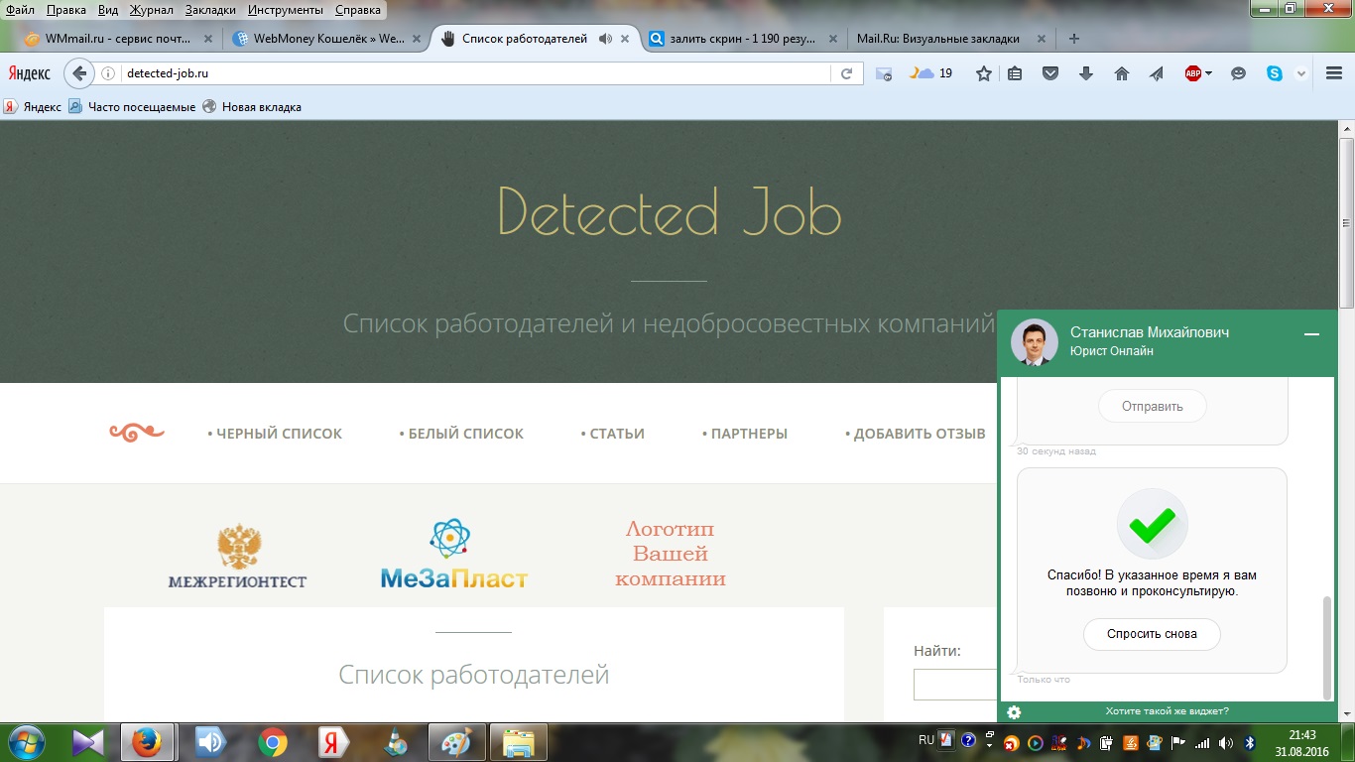Click the Межрегионтест logo
1355x762 pixels.
(238, 557)
